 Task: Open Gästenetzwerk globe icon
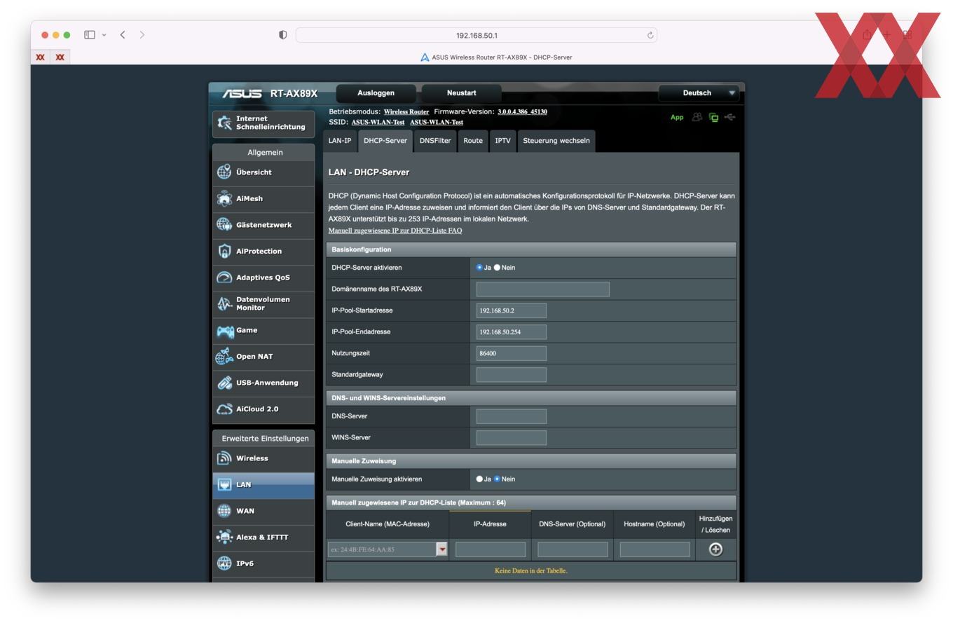point(224,224)
